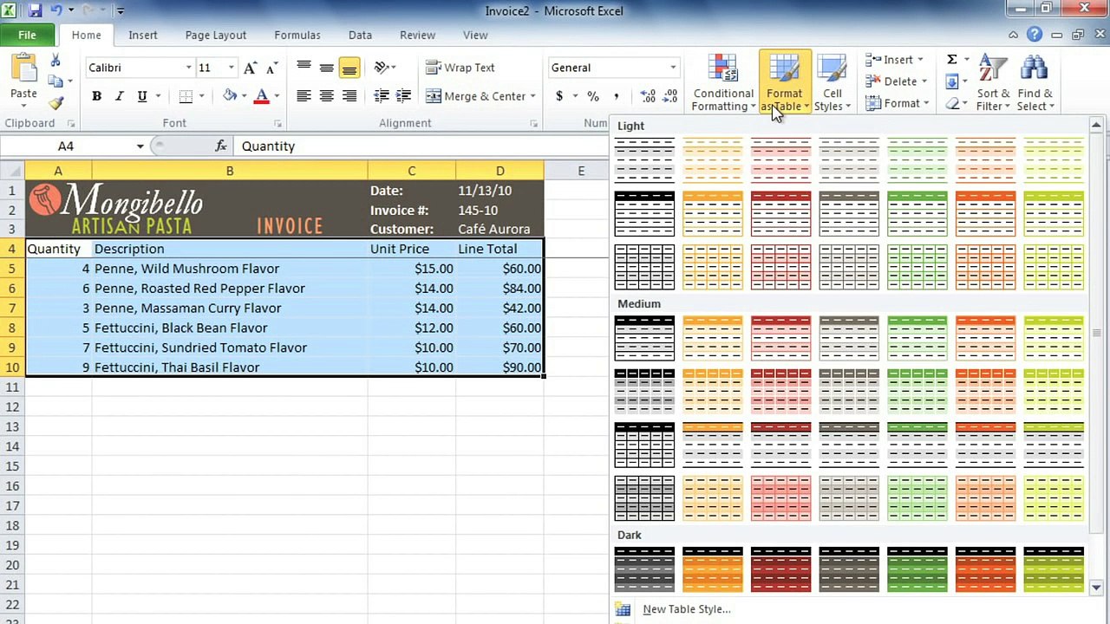Open the File tab

click(x=27, y=36)
